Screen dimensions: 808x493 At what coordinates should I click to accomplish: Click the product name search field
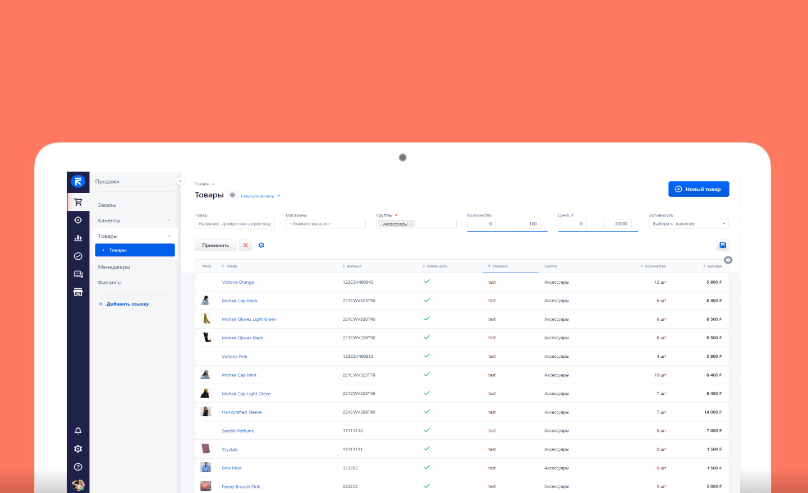(235, 224)
